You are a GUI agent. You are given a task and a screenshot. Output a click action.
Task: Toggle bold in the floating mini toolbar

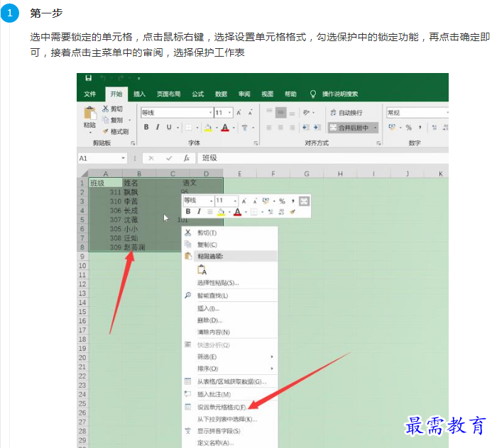188,211
